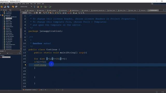Open the Help menu
Viewport: 166px width, 93px height.
tap(43, 4)
